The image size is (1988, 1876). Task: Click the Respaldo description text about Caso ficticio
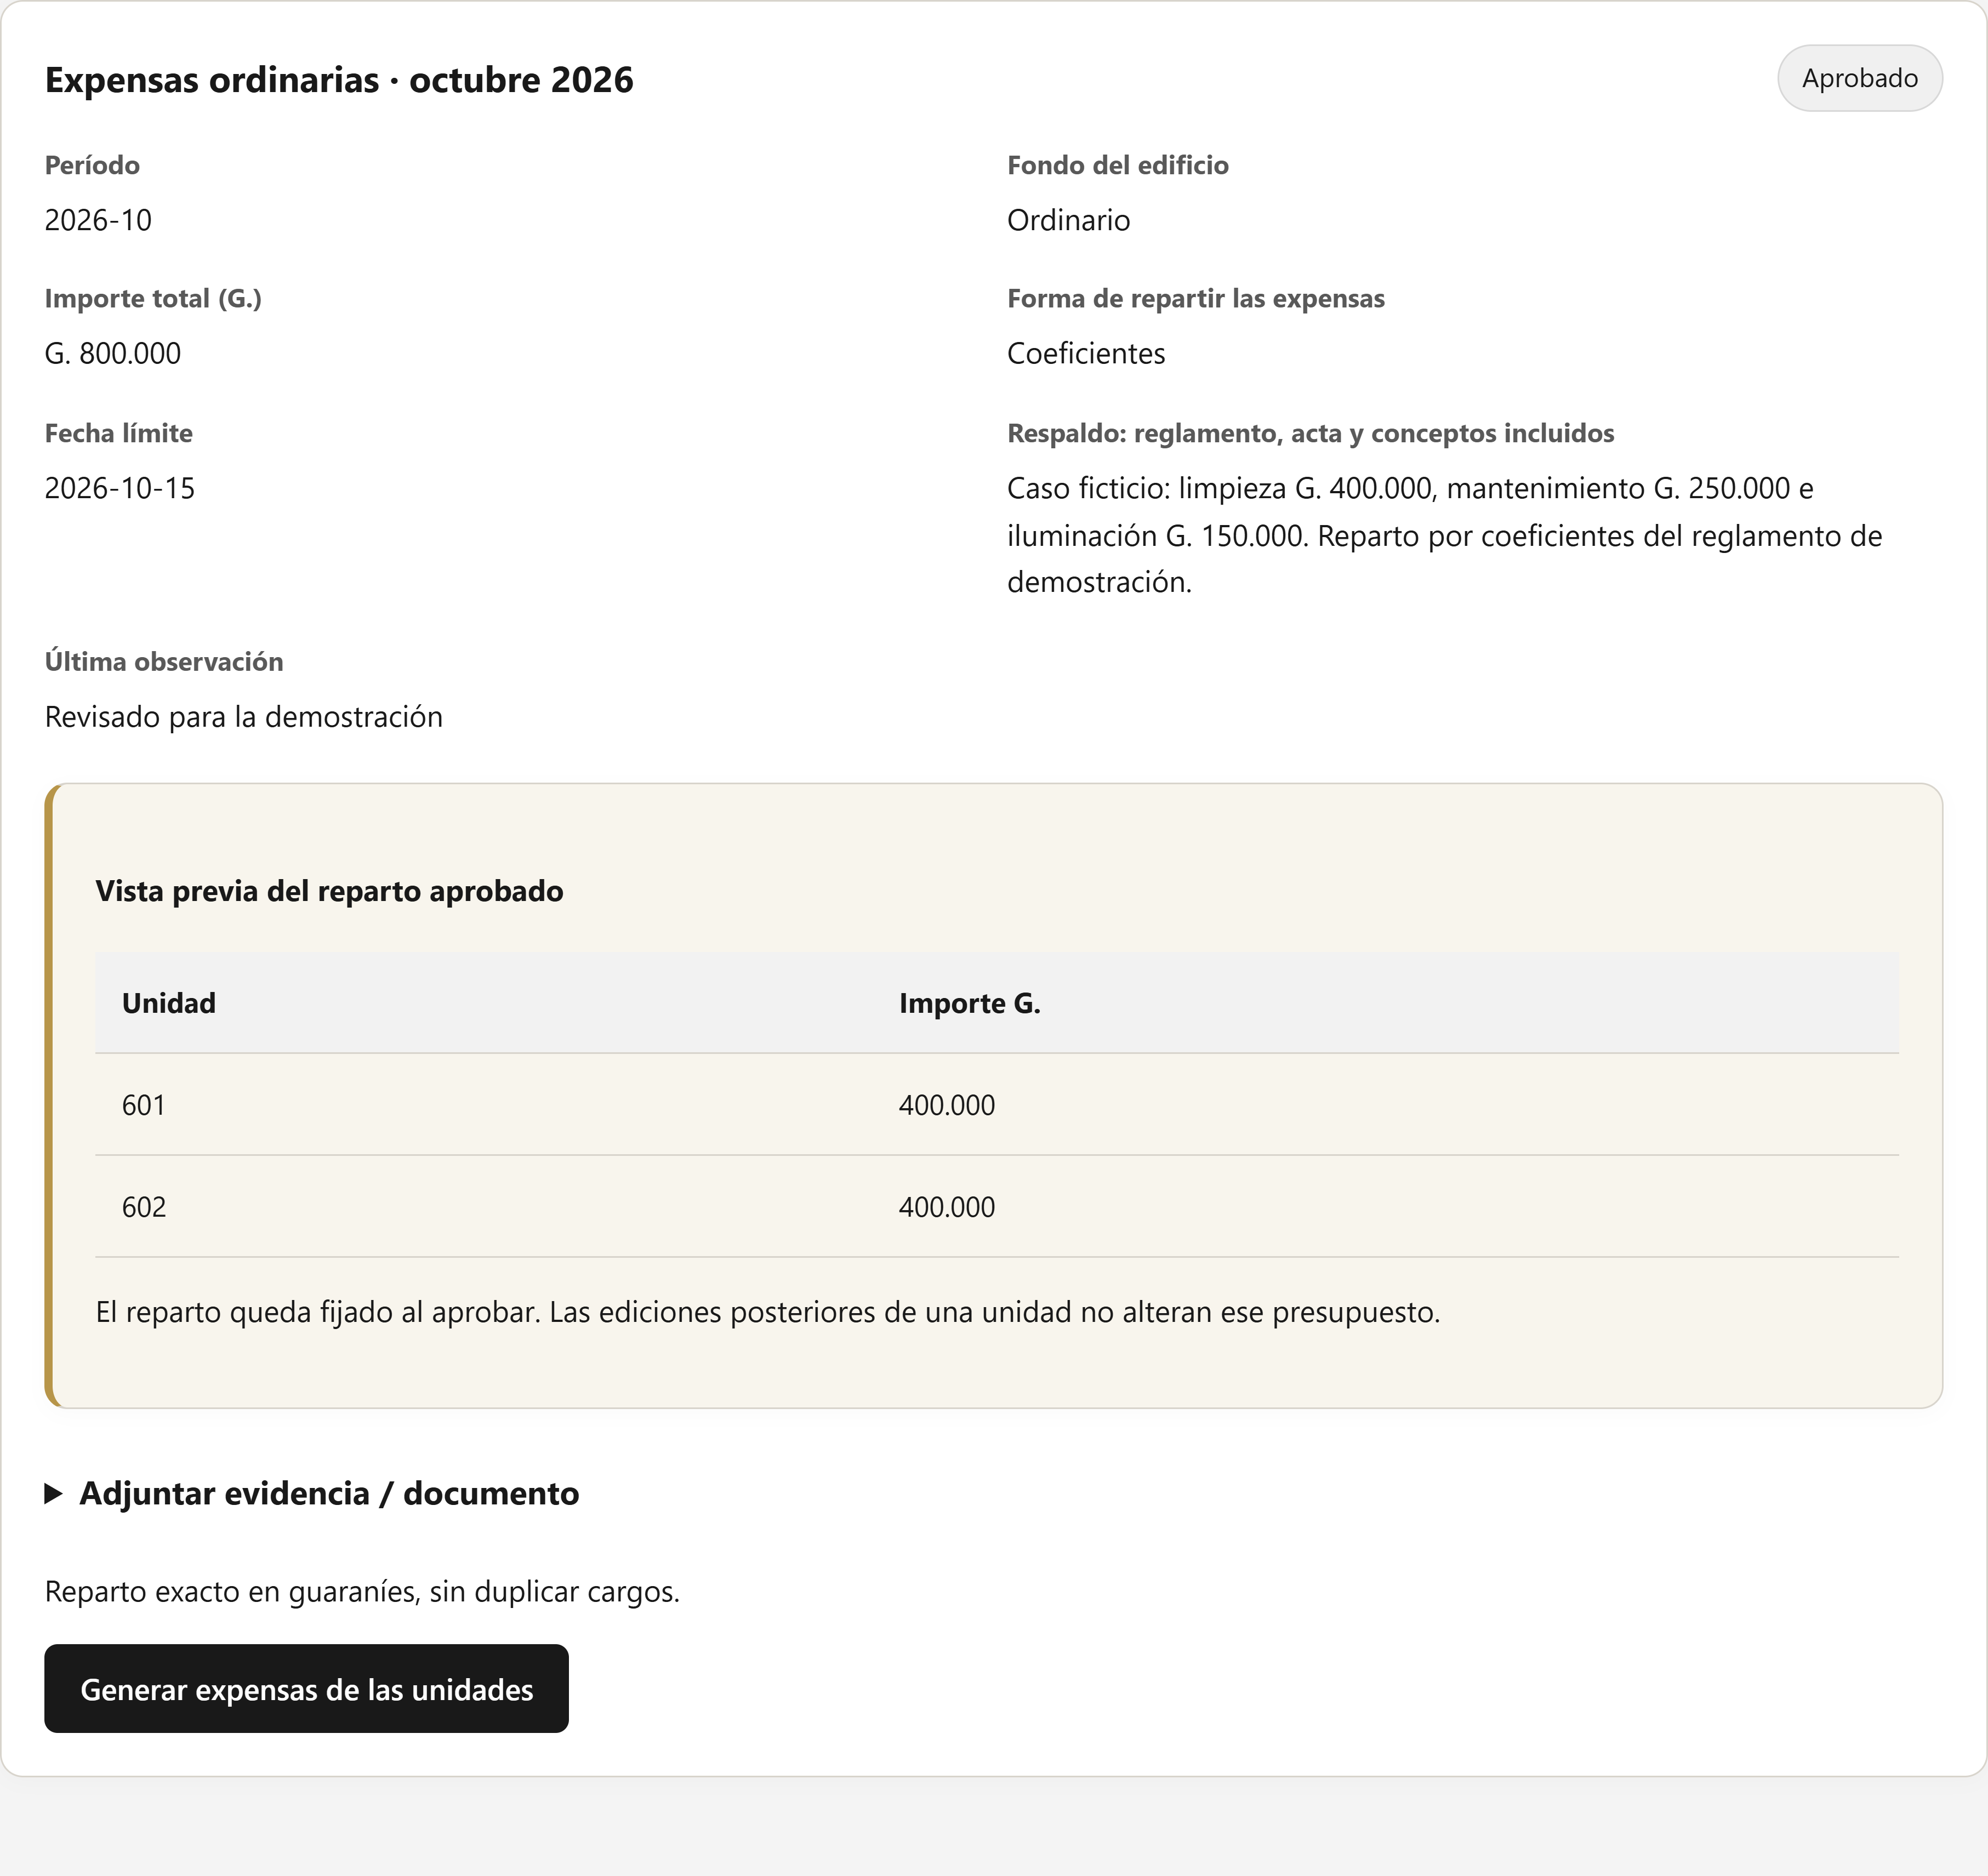1444,535
